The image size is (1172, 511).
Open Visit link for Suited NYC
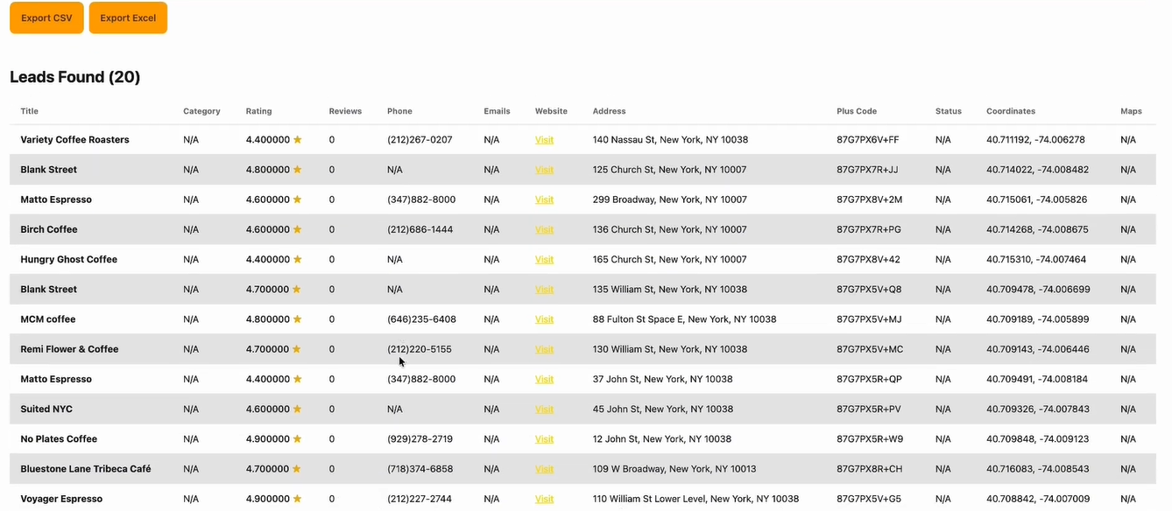click(544, 409)
